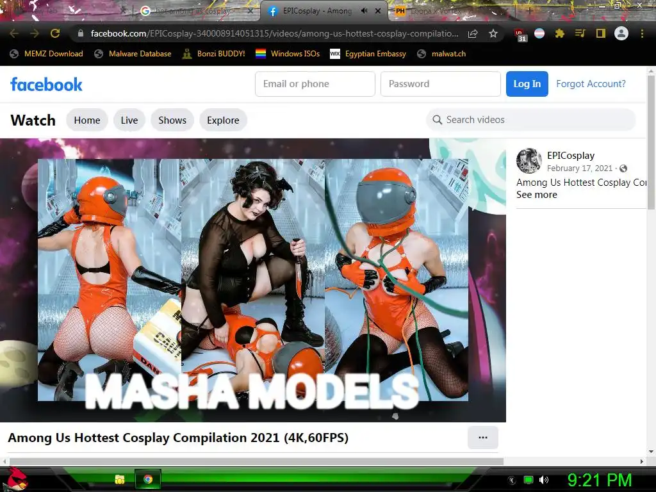Click the 9:21 PM clock
Viewport: 656px width, 492px height.
tap(600, 480)
